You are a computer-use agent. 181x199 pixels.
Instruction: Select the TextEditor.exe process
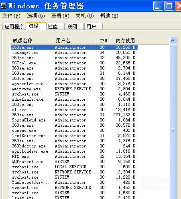click(x=74, y=135)
